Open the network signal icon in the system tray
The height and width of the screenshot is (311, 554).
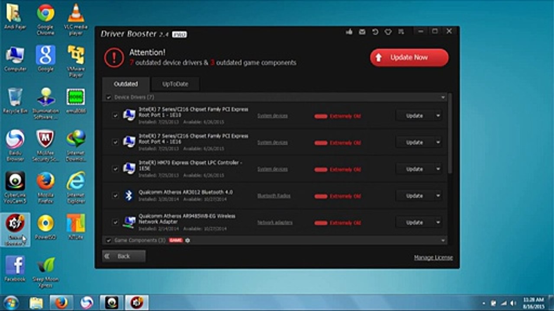(502, 303)
